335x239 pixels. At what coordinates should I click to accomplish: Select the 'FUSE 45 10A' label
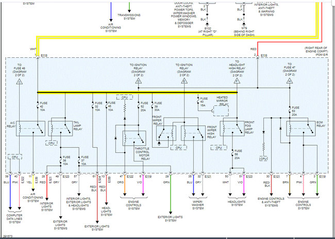(111, 106)
